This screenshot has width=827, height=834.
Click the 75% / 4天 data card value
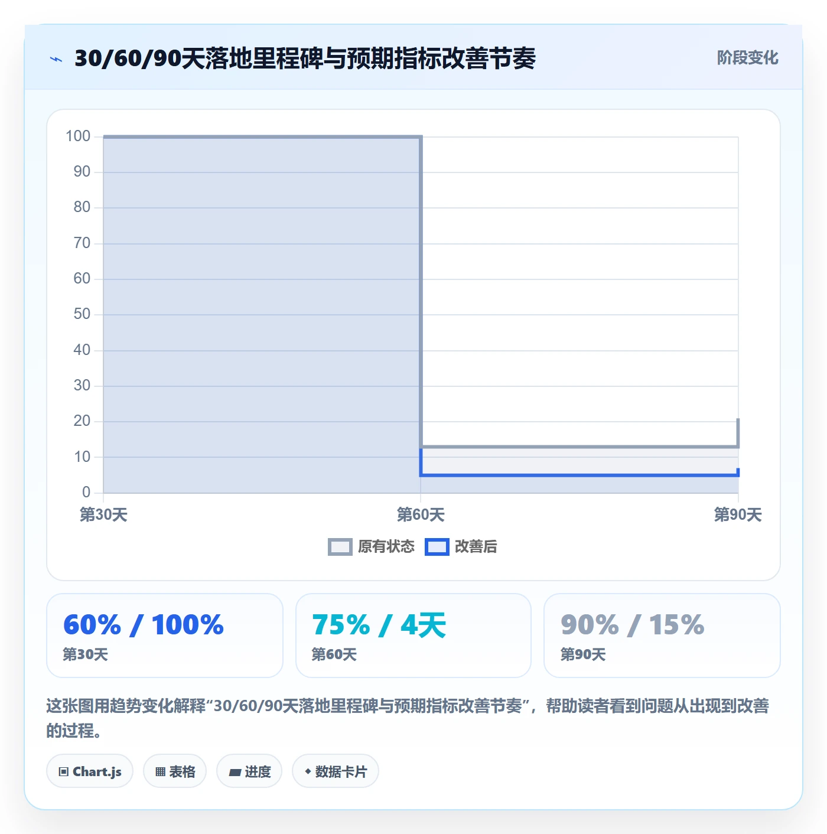(379, 625)
